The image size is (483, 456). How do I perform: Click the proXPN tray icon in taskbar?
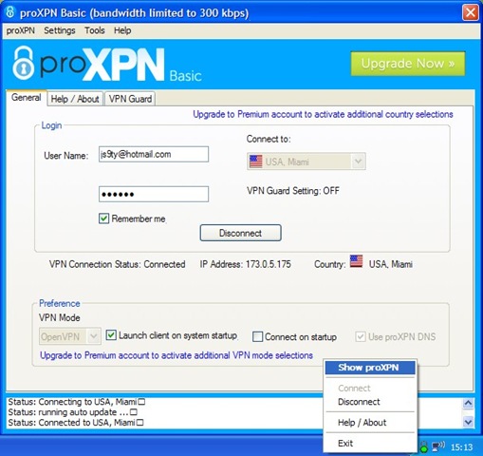(424, 446)
